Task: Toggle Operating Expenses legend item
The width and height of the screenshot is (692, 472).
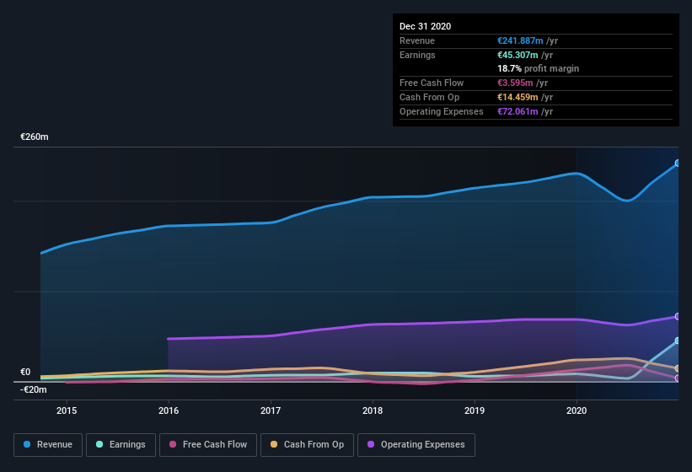Action: tap(416, 444)
